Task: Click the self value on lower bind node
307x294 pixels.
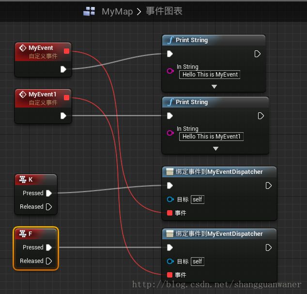Action: pos(198,262)
